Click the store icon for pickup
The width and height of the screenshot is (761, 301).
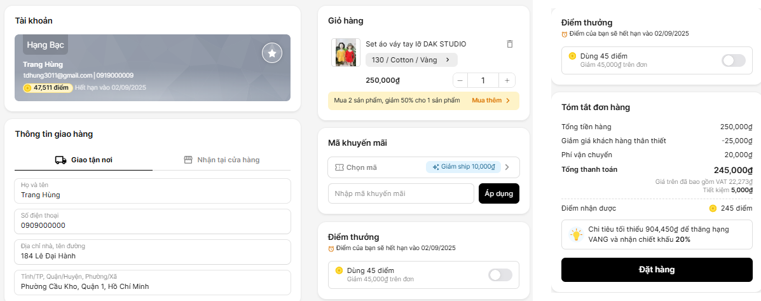188,160
